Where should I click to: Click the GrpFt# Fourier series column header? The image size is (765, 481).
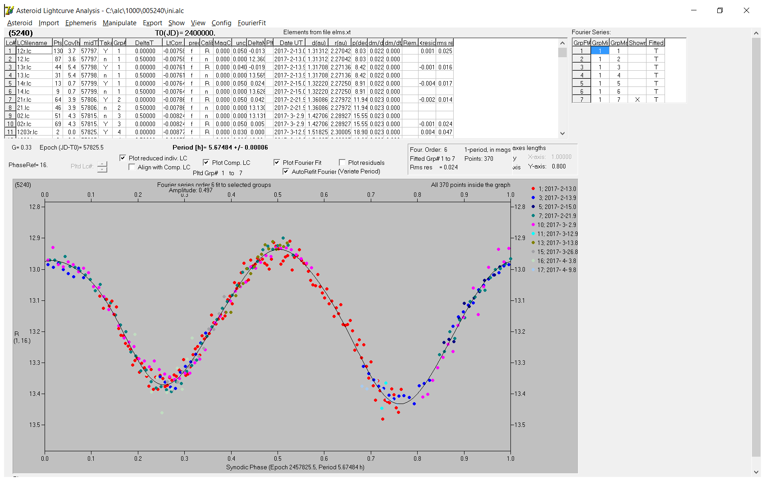pos(582,43)
